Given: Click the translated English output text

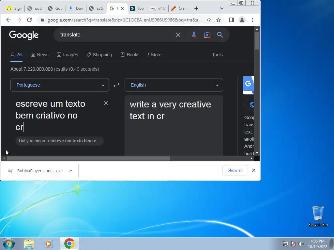Looking at the screenshot, I should click(170, 110).
